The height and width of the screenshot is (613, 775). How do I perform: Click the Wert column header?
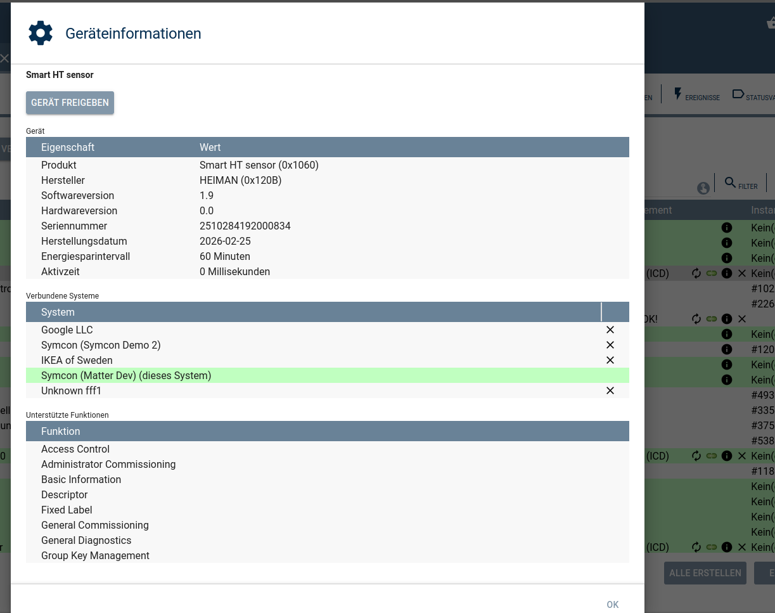210,147
